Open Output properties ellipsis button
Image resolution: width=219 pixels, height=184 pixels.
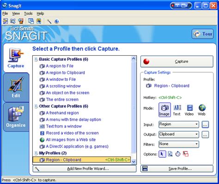pos(205,135)
